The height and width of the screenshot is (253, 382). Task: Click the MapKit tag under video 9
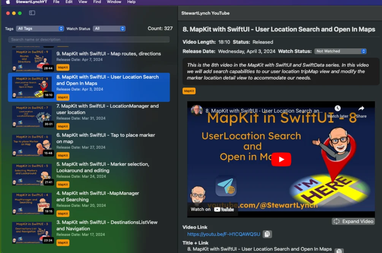(x=63, y=68)
